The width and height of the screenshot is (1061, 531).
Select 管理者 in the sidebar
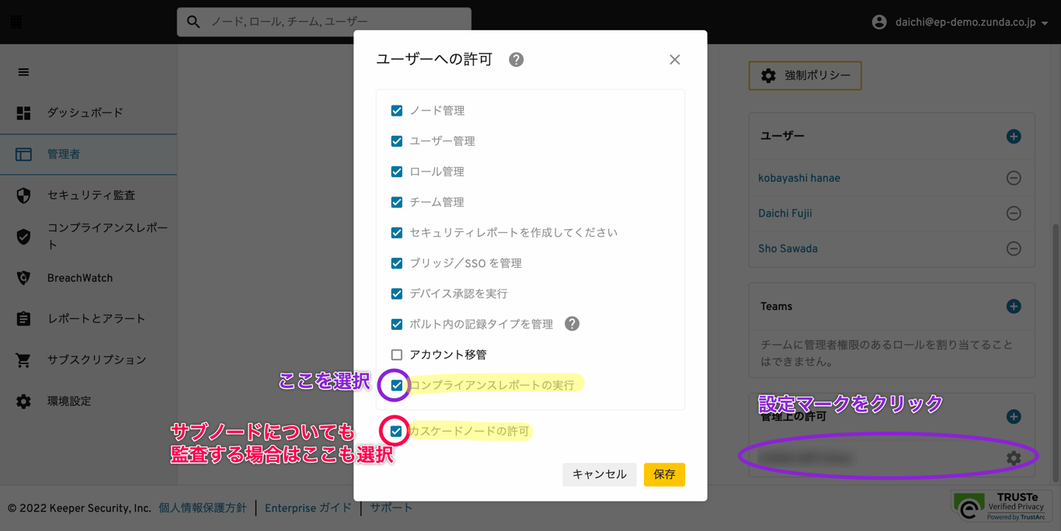point(89,154)
